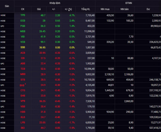Open the SSB yellow ticker symbol
The height and width of the screenshot is (132, 161).
tap(23, 47)
